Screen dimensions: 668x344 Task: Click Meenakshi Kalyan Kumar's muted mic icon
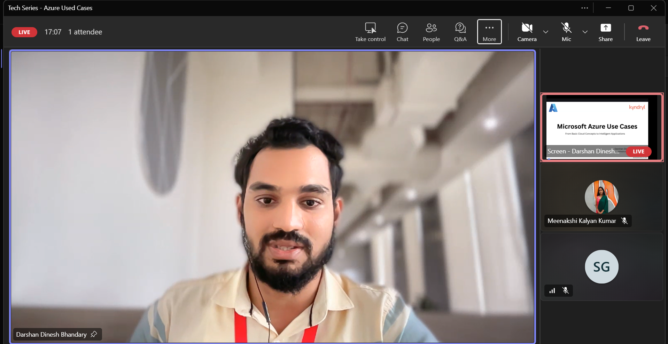point(624,221)
